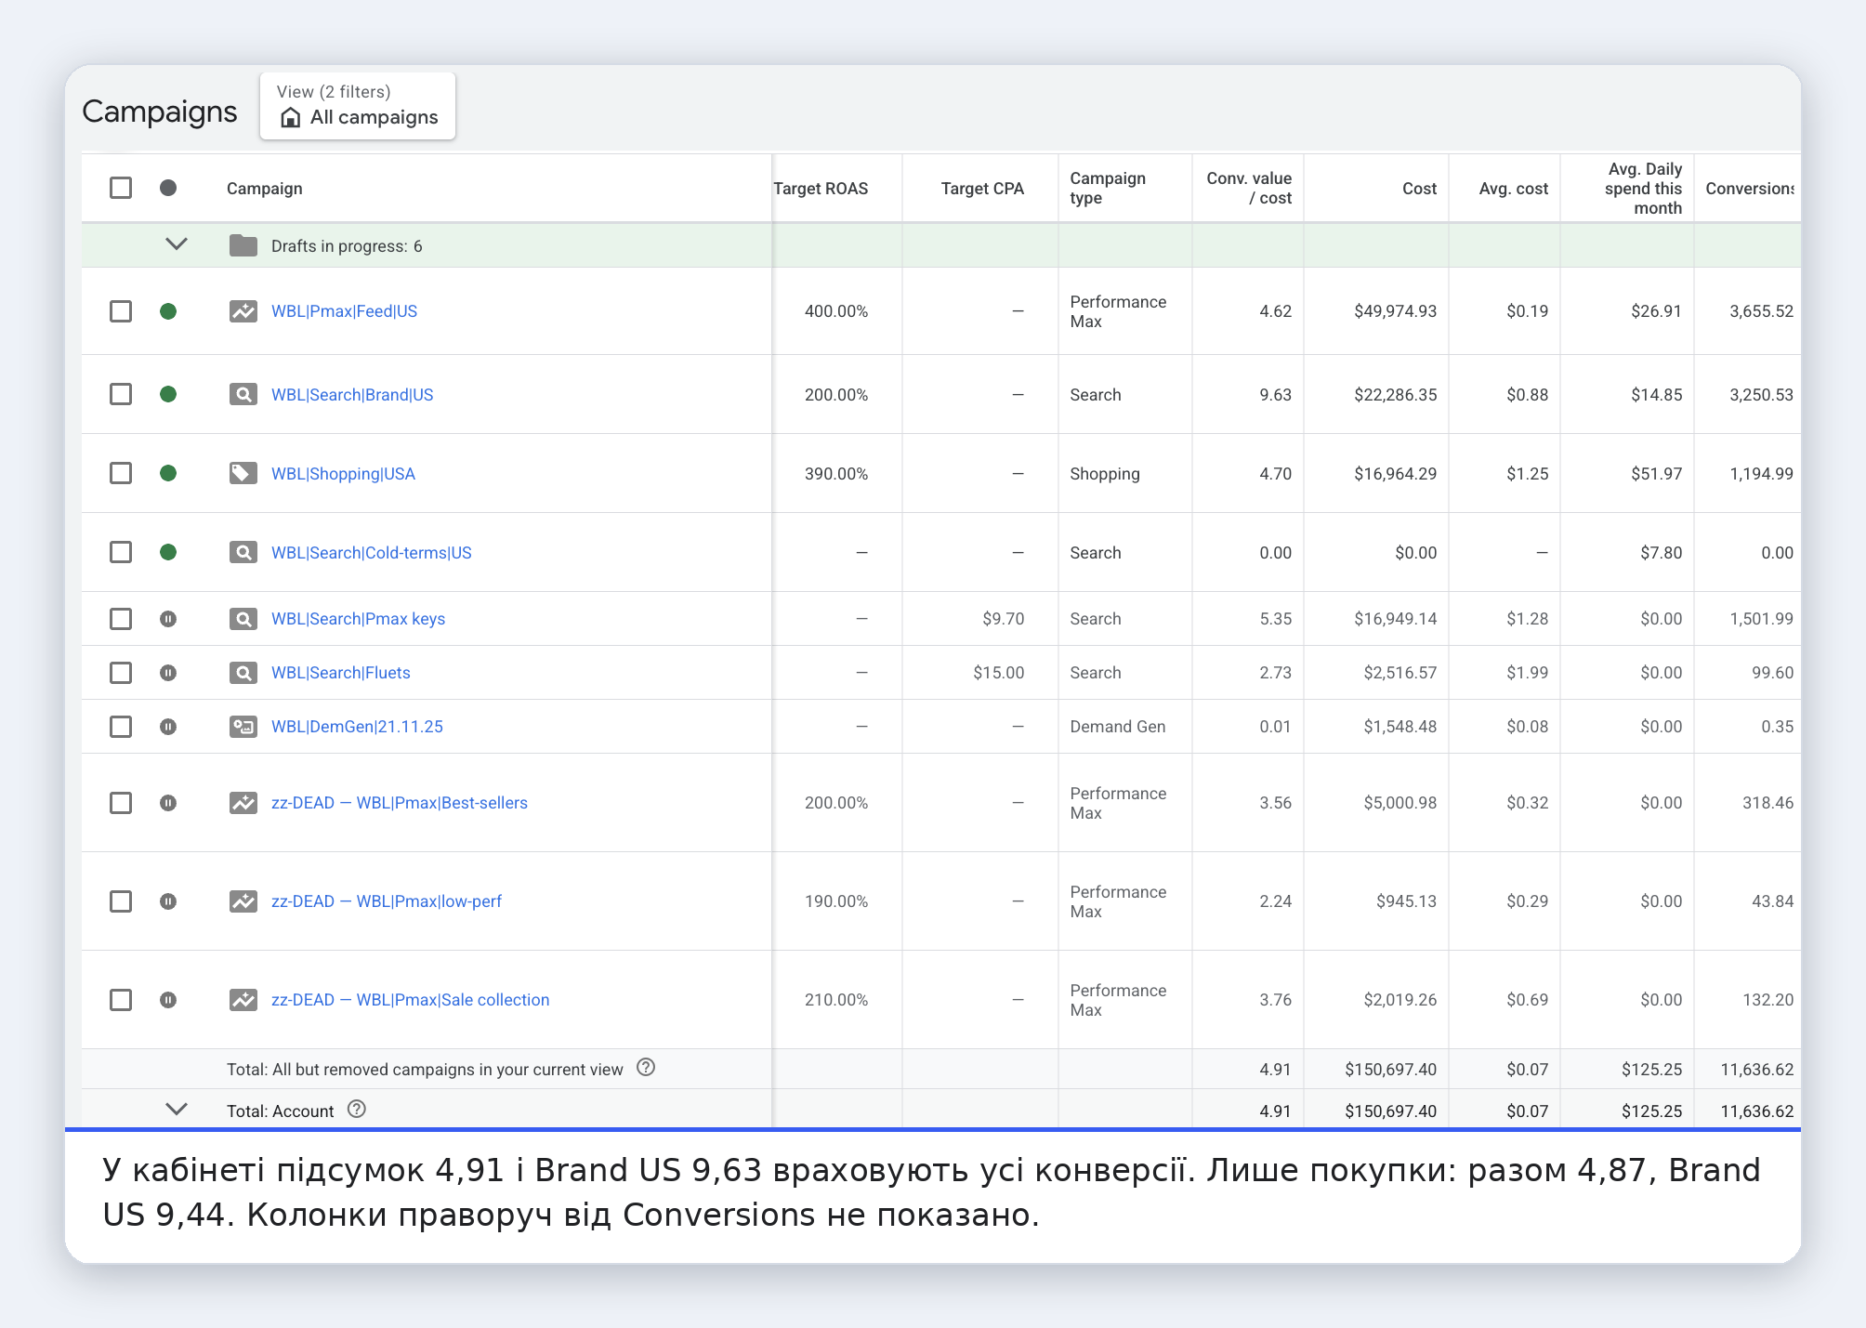Sort by the Cost column header
The height and width of the screenshot is (1328, 1866).
(x=1419, y=189)
